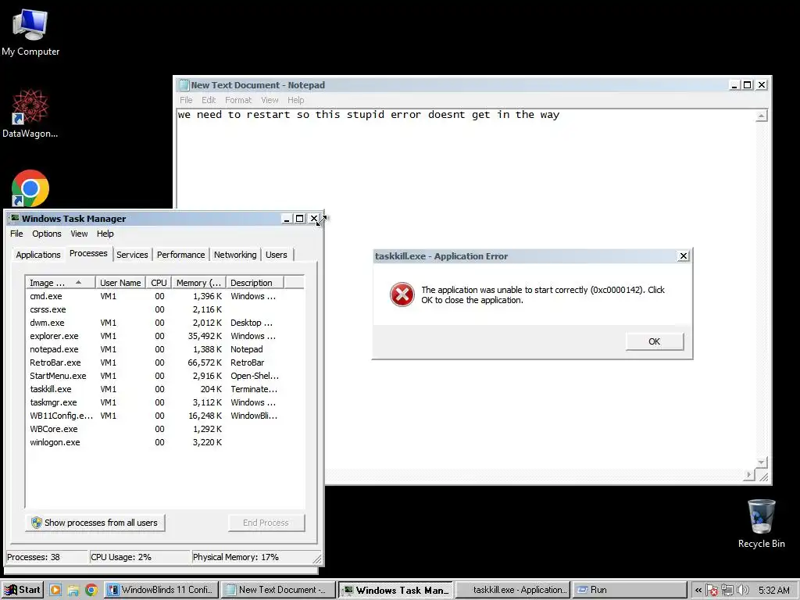Close the taskkill.exe Application Error dialog

coord(683,255)
